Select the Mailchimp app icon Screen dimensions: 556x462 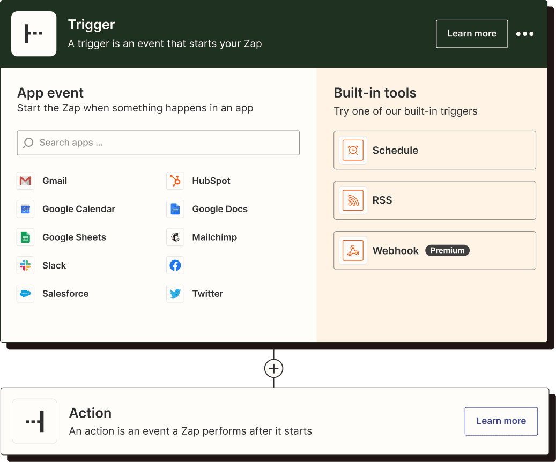click(x=175, y=237)
